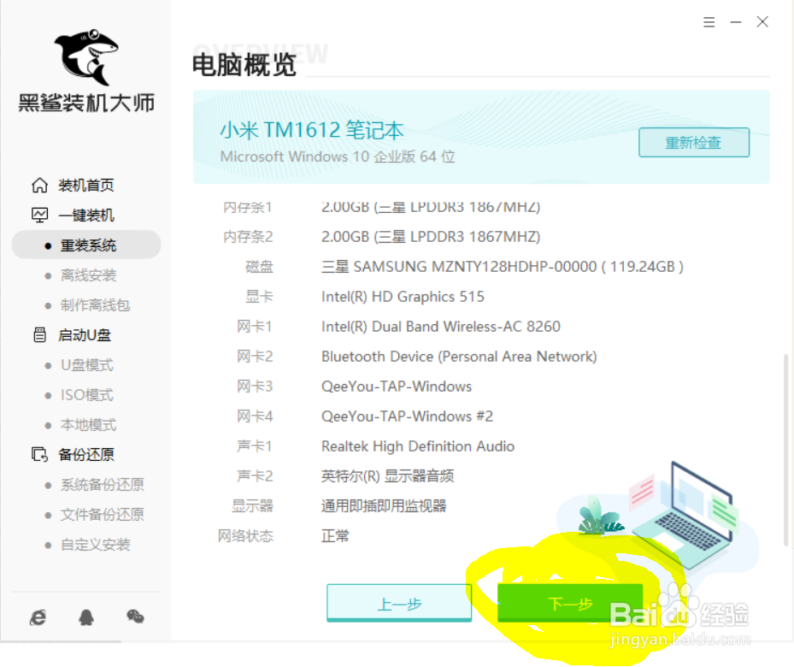Screen dimensions: 794x667
Task: Open the 启动U盘 section
Action: click(84, 334)
